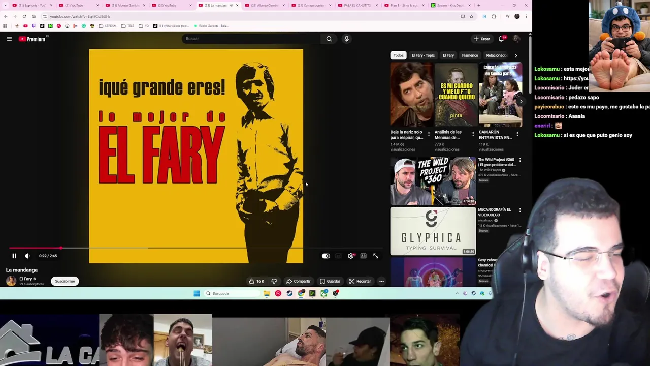Open options for 'Deje la nariz' Short
Screen dimensions: 650x366
click(429, 134)
